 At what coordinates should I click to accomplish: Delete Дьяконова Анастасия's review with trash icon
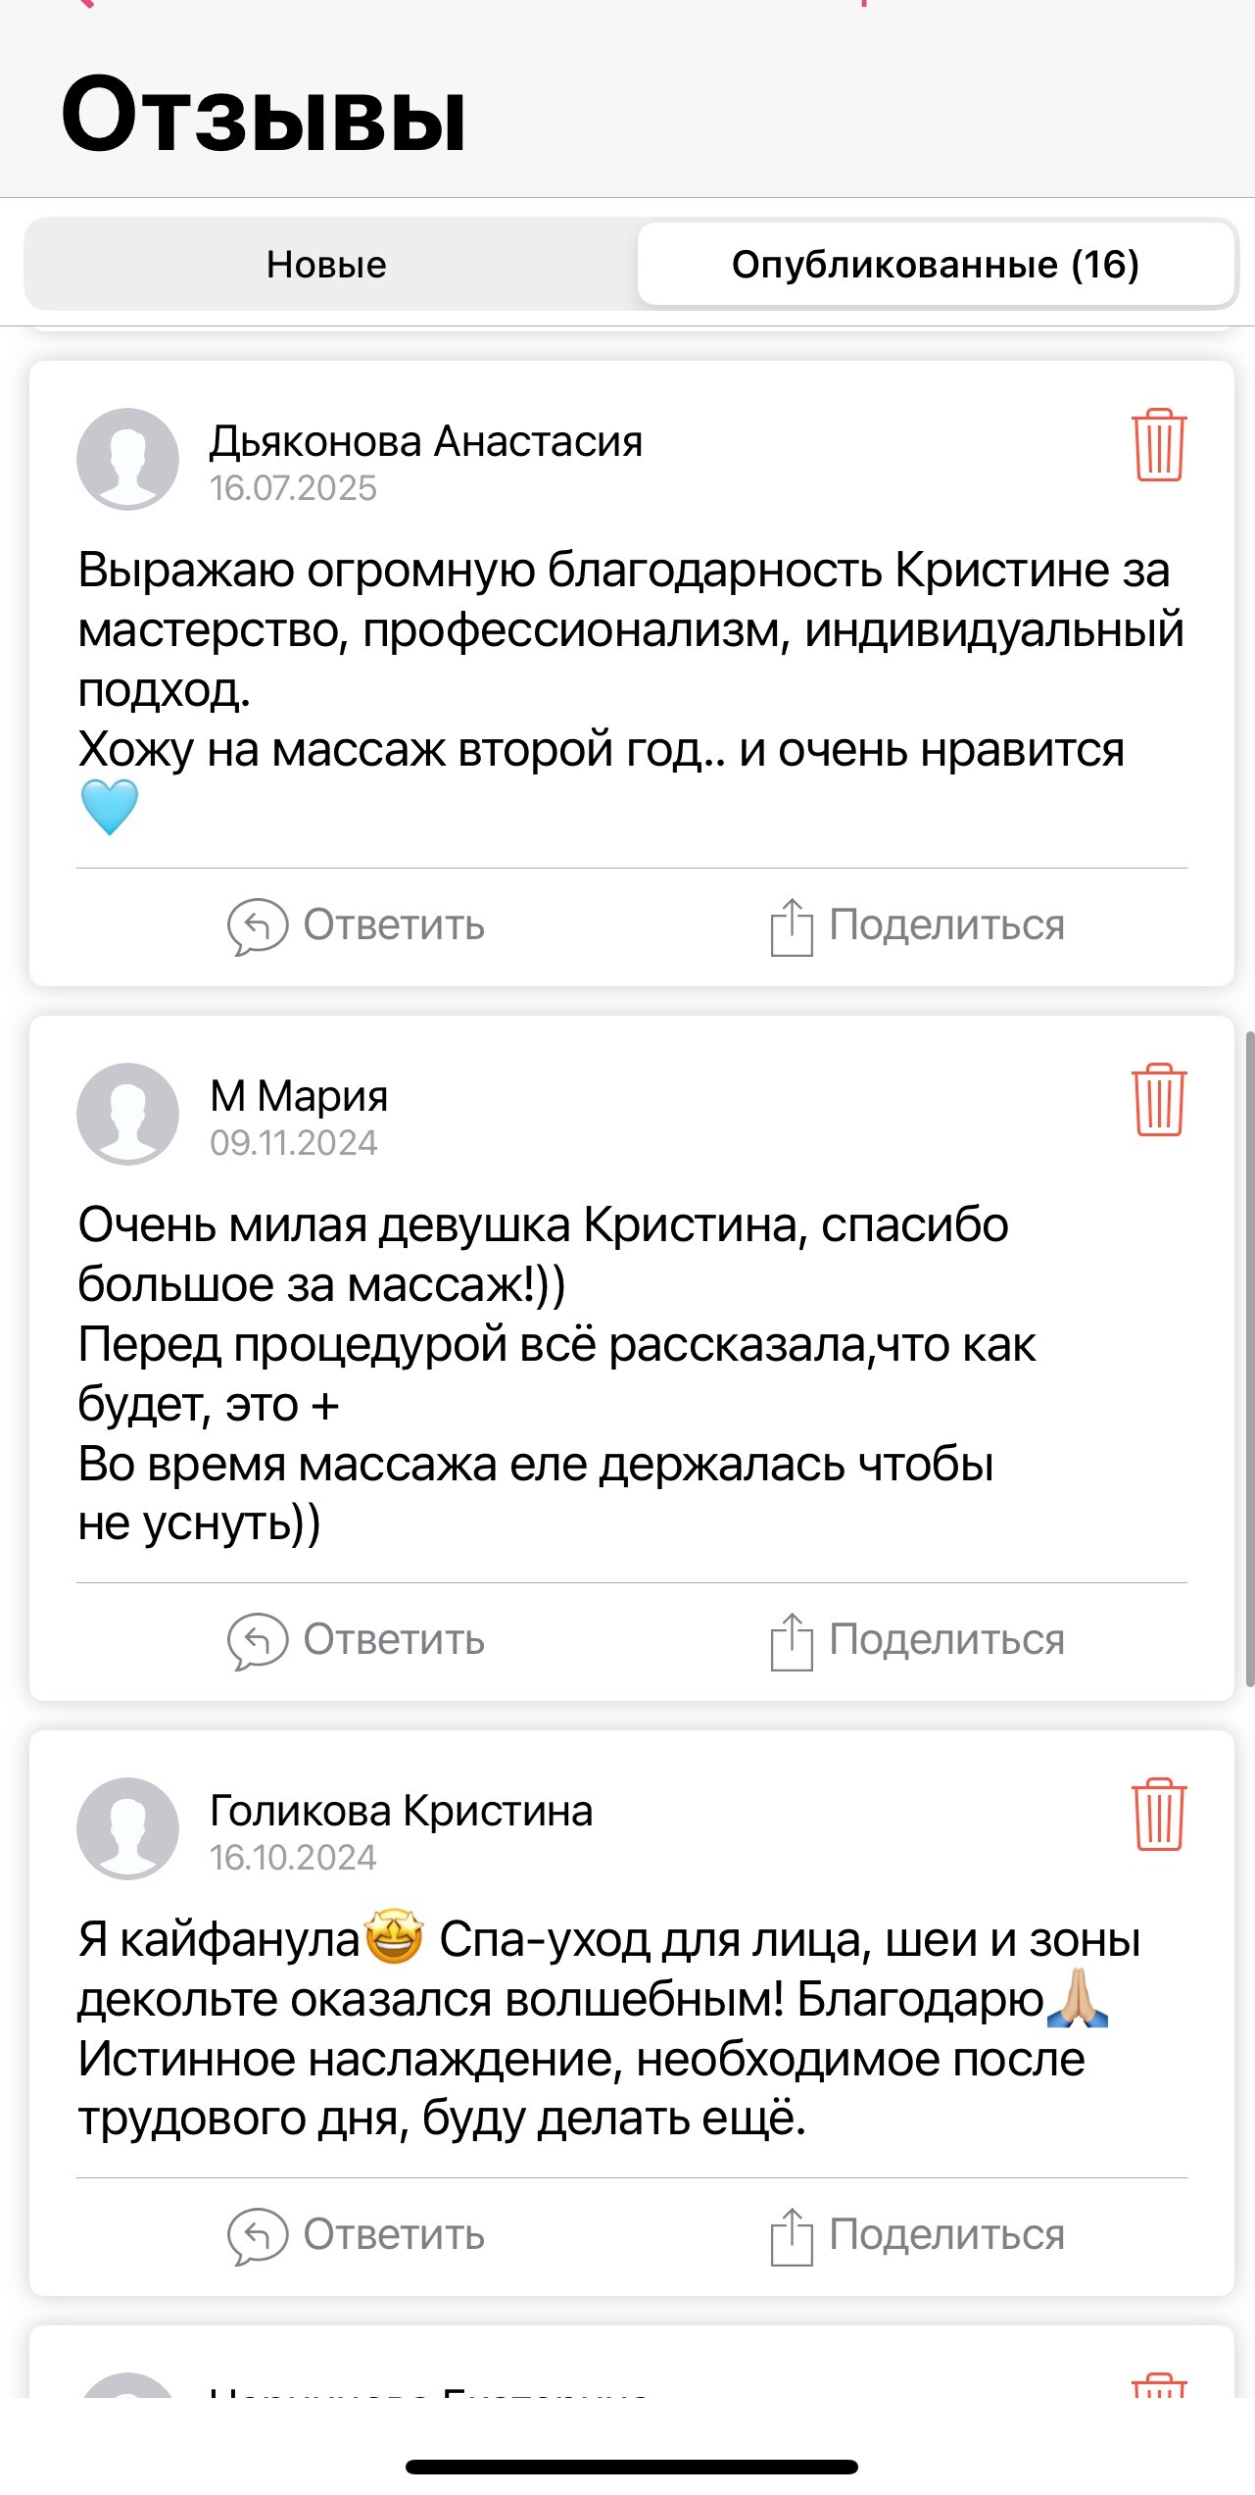click(1159, 445)
